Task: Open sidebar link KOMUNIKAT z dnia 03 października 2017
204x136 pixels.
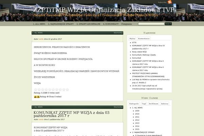Action: pyautogui.click(x=148, y=47)
